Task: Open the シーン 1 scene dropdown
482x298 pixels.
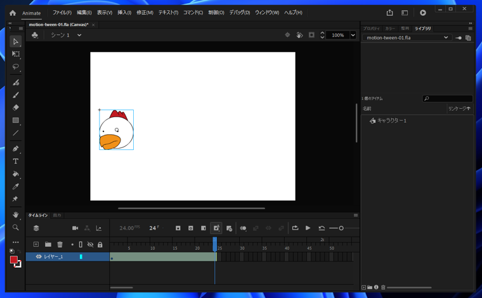Action: coord(79,35)
